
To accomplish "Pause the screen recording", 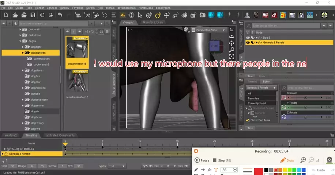I will click(202, 160).
